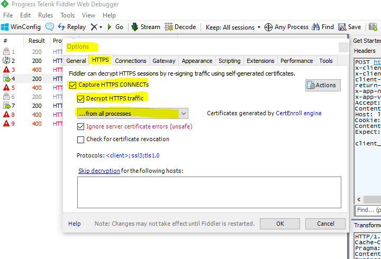Click the Go resume button
The width and height of the screenshot is (381, 259).
coord(115,27)
